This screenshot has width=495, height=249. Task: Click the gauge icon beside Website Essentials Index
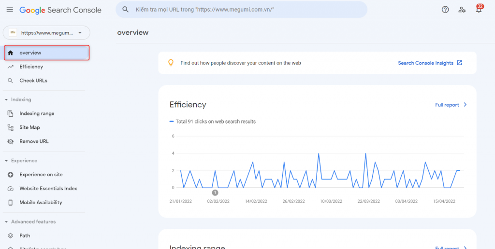coord(11,189)
